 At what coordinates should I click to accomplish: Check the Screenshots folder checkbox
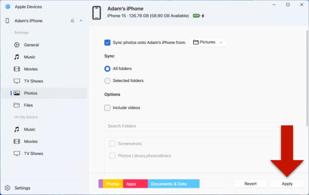(x=112, y=143)
